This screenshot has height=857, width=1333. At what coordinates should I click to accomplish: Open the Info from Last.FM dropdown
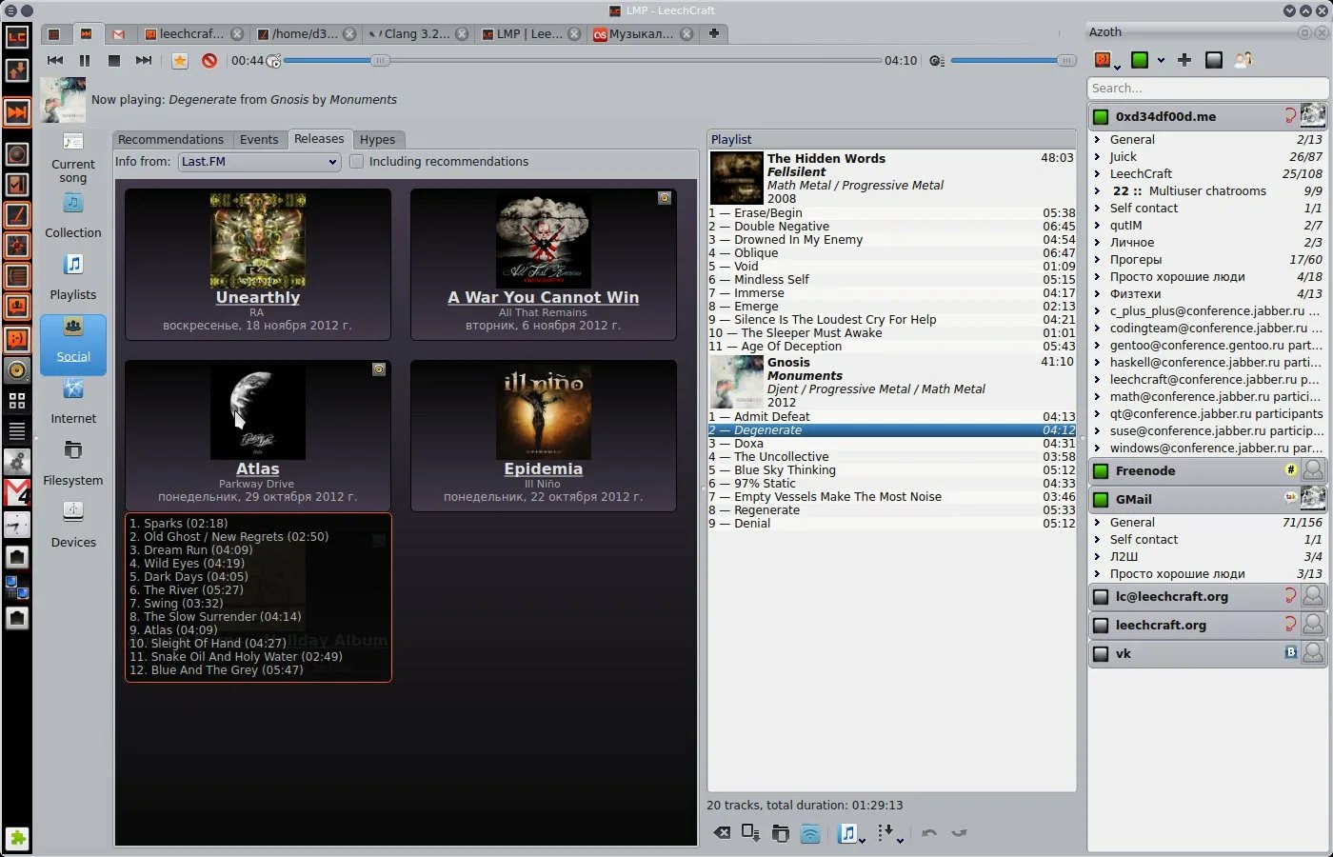coord(259,162)
